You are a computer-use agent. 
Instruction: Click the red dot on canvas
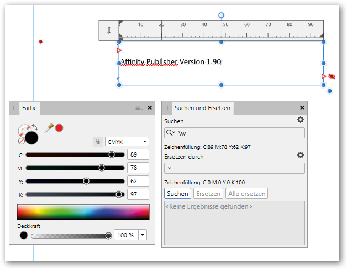coord(40,42)
